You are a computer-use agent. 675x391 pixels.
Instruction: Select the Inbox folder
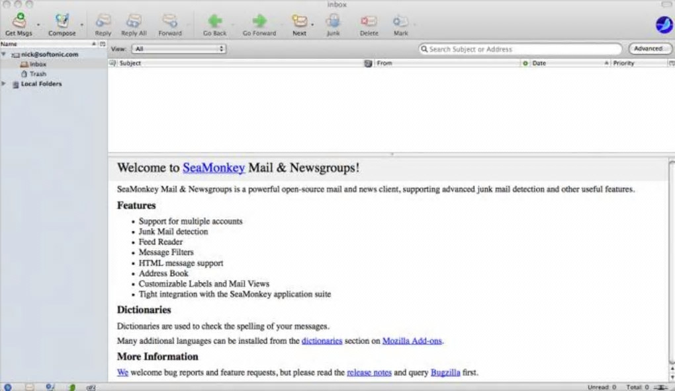(x=38, y=64)
